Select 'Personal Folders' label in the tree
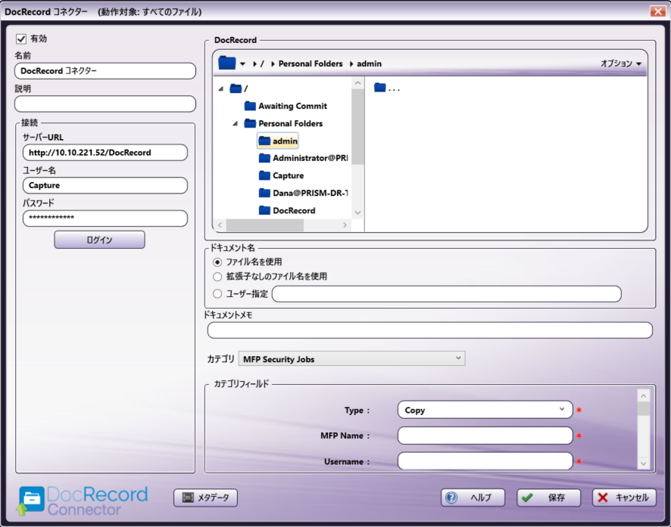The width and height of the screenshot is (671, 527). click(x=291, y=123)
